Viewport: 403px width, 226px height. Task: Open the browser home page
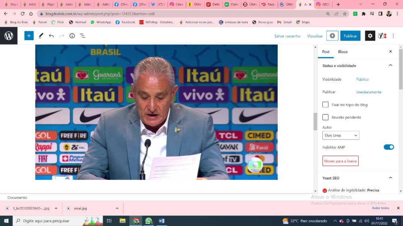[x=31, y=14]
